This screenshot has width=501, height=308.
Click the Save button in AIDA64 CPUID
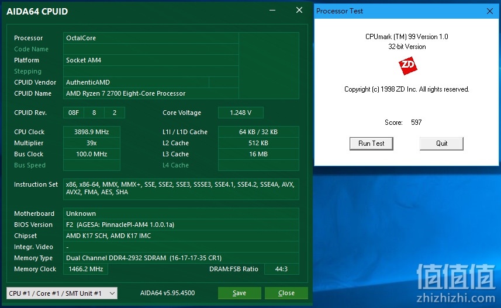click(239, 293)
